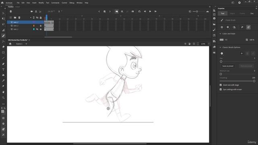This screenshot has height=145, width=258.
Task: Select the Eyedropper tool
Action: point(3,81)
